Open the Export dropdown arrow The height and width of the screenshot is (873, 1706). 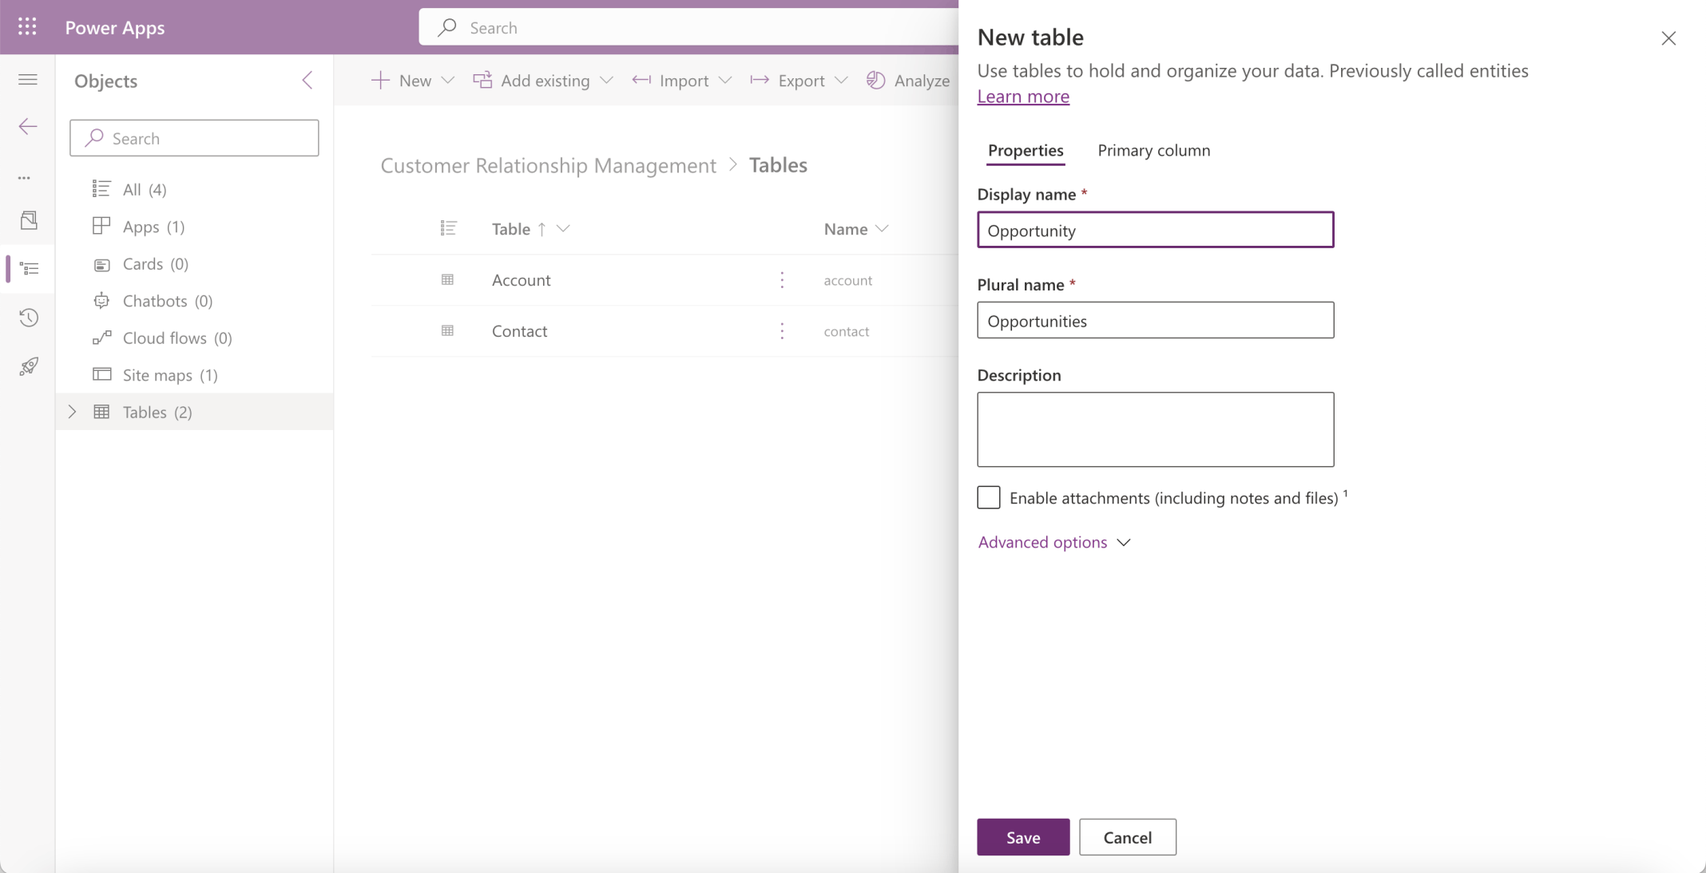click(x=841, y=80)
